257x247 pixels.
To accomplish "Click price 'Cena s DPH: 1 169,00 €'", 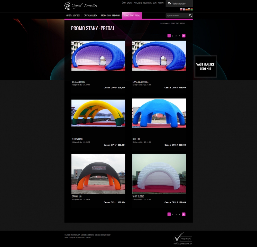I will coord(114,202).
